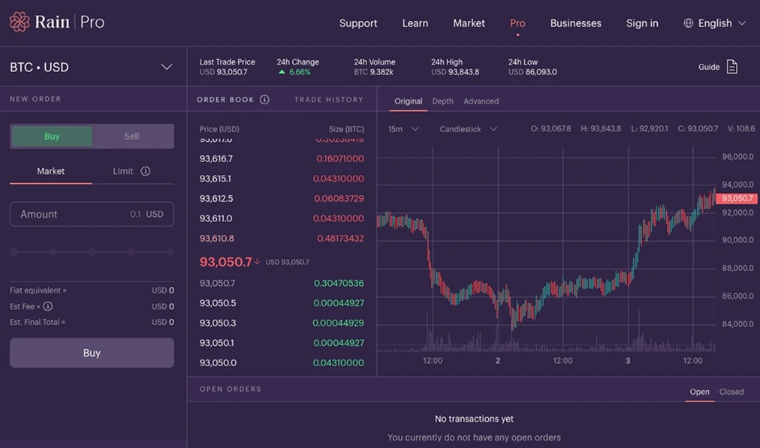The height and width of the screenshot is (448, 760).
Task: Select the Depth chart tab
Action: tap(442, 101)
